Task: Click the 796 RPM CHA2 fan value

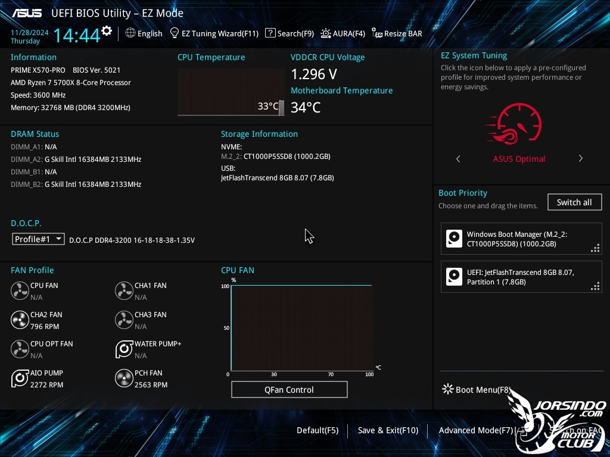Action: 45,327
